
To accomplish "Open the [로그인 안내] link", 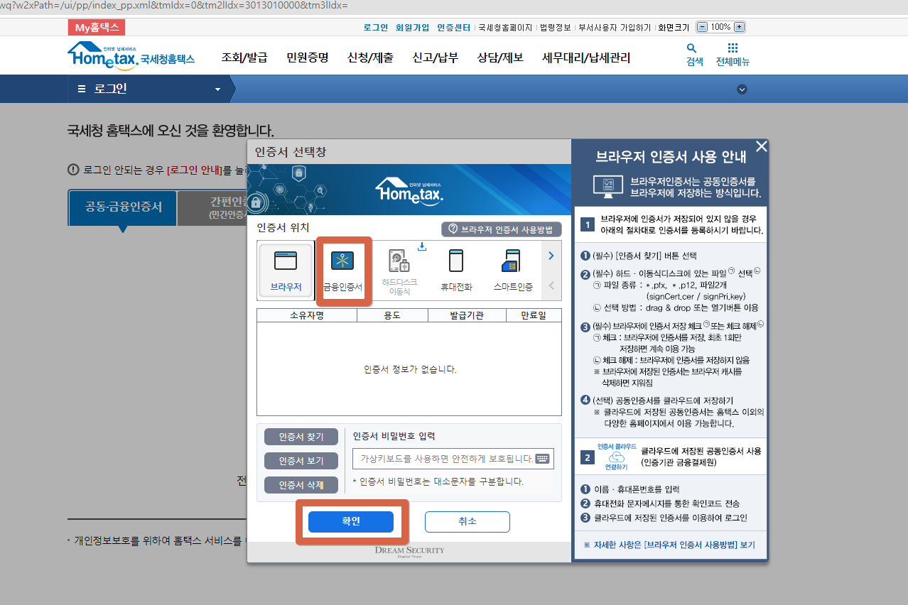I will tap(195, 170).
